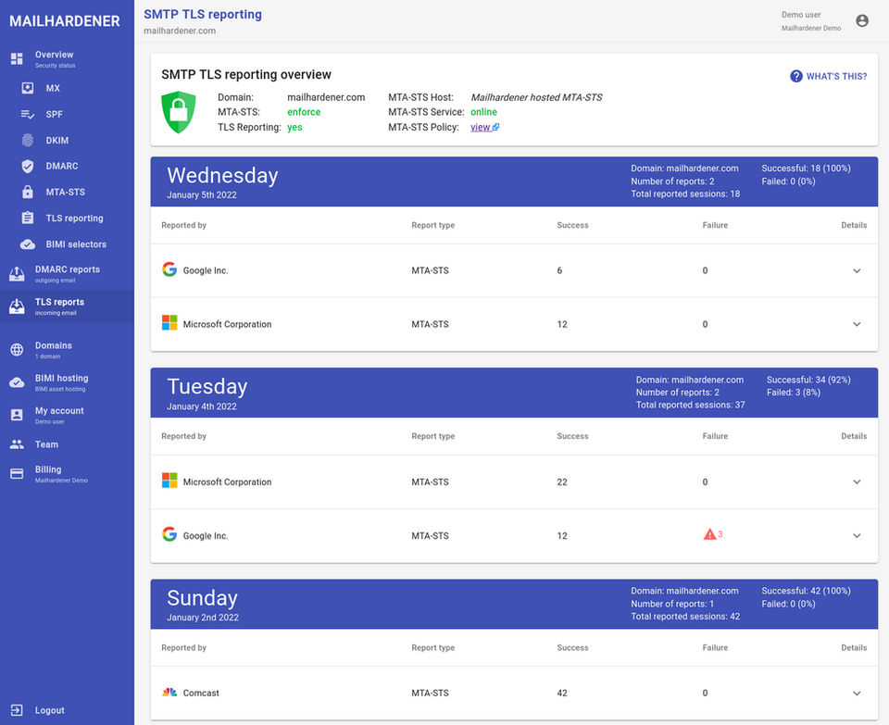889x725 pixels.
Task: Select MTA-STS in the sidebar
Action: (x=67, y=193)
